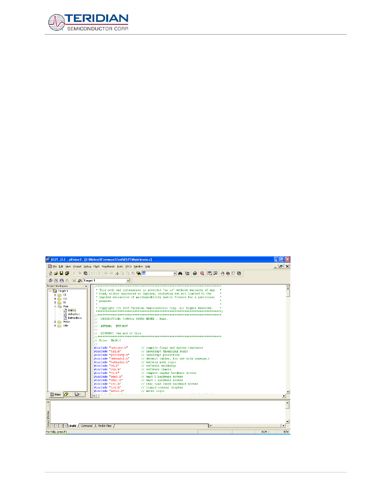388x503 pixels.
Task: Switch to the Files workspace tab
Action: pyautogui.click(x=56, y=394)
